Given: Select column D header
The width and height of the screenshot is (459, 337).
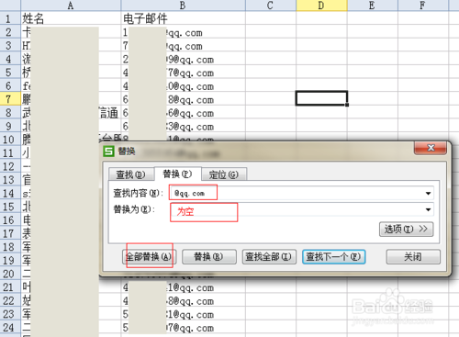Looking at the screenshot, I should [321, 6].
